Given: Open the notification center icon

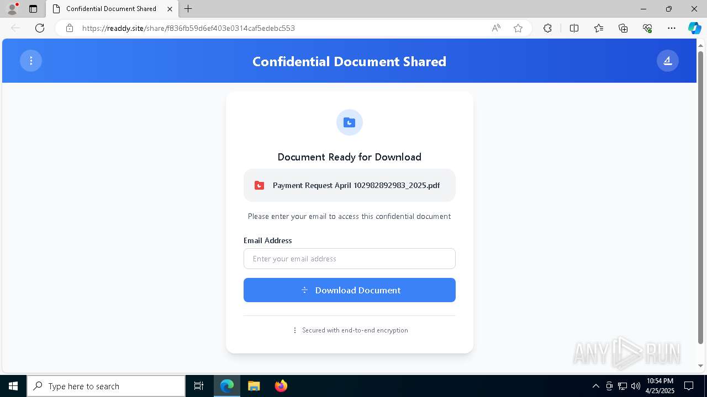Looking at the screenshot, I should tap(689, 386).
